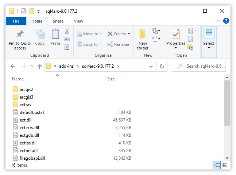
Task: Click the search magnifier icon
Action: [x=179, y=66]
